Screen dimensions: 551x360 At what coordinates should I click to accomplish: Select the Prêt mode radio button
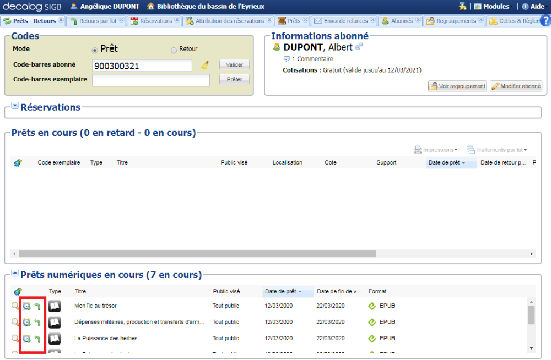coord(95,50)
